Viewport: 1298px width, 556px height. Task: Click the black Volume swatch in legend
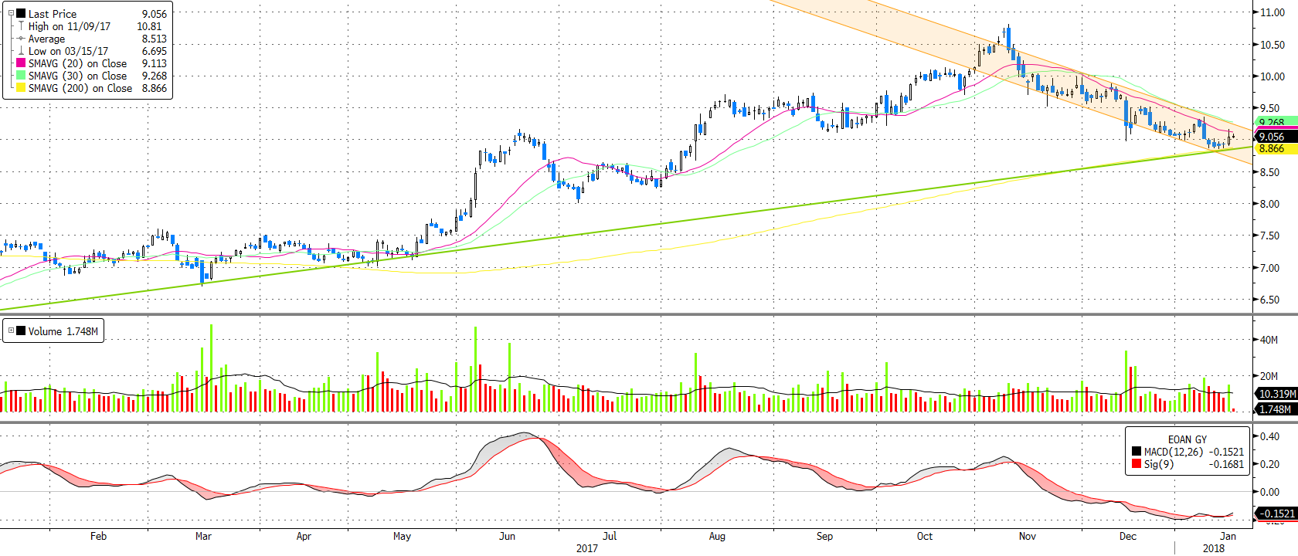(21, 331)
